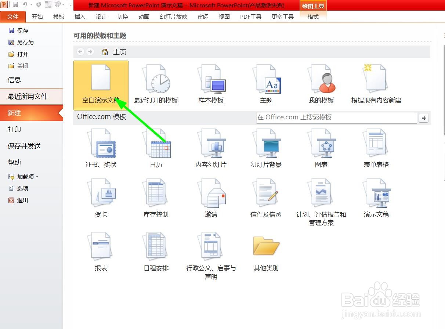The height and width of the screenshot is (329, 445).
Task: Click the search go arrow button
Action: 424,118
